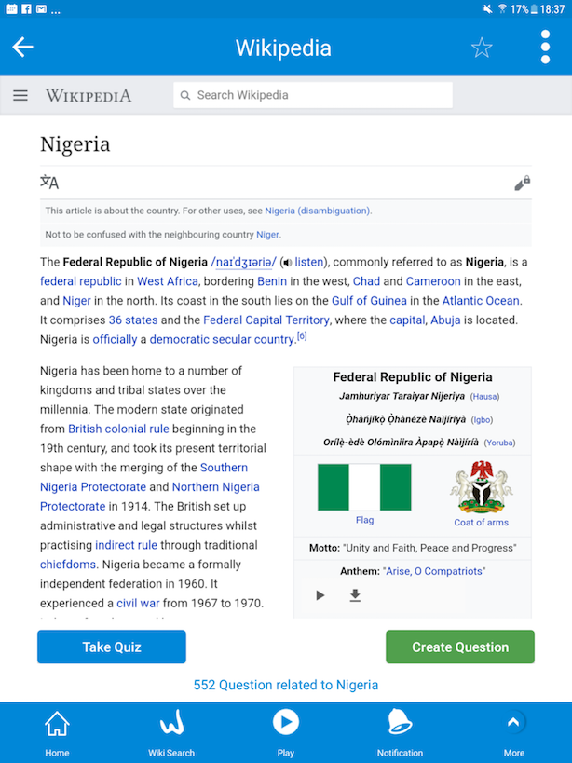Open the Wiki Search tab
Image resolution: width=572 pixels, height=763 pixels.
pyautogui.click(x=171, y=732)
